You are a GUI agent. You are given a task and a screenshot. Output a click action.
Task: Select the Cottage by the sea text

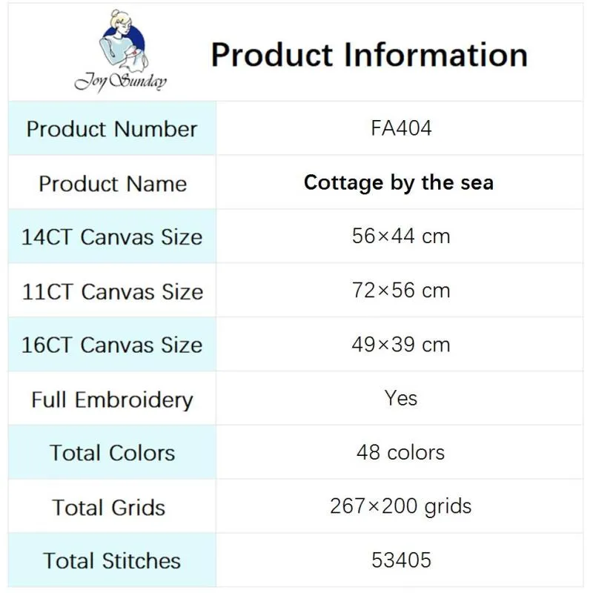(x=399, y=182)
